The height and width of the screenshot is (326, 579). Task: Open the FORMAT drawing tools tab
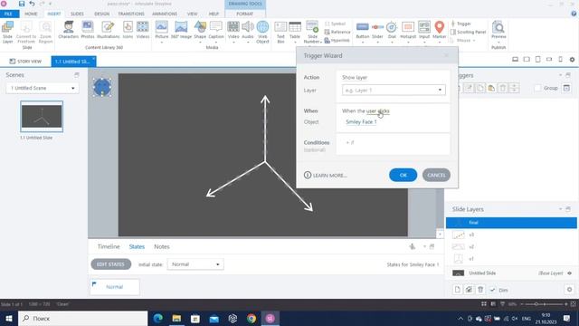245,14
